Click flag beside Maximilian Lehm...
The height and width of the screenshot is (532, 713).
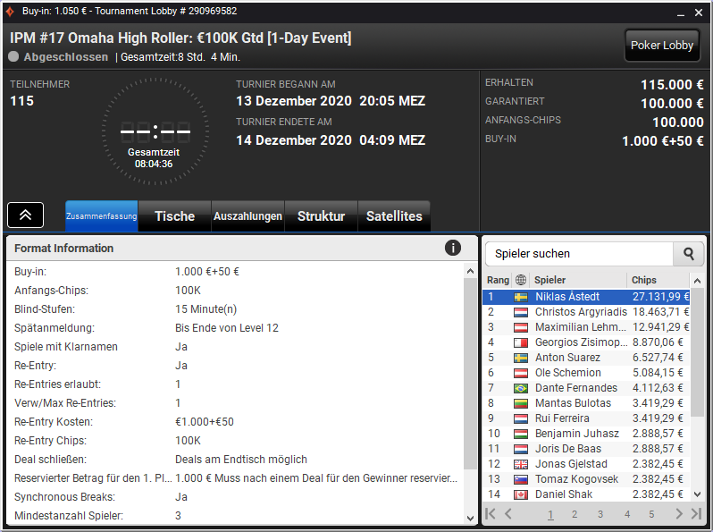(x=521, y=327)
